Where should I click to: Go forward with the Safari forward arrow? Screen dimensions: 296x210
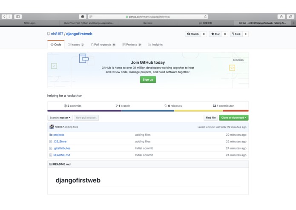[9, 17]
